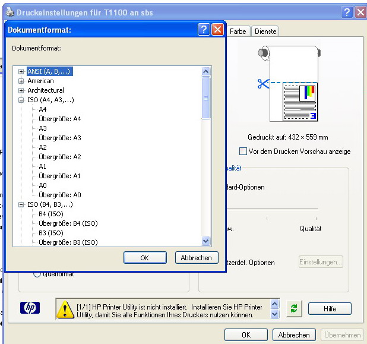Select paper size B3 (ISO)
367x344 pixels.
(51, 233)
